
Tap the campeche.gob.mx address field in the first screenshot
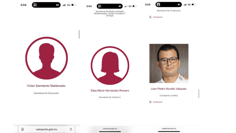pyautogui.click(x=47, y=129)
